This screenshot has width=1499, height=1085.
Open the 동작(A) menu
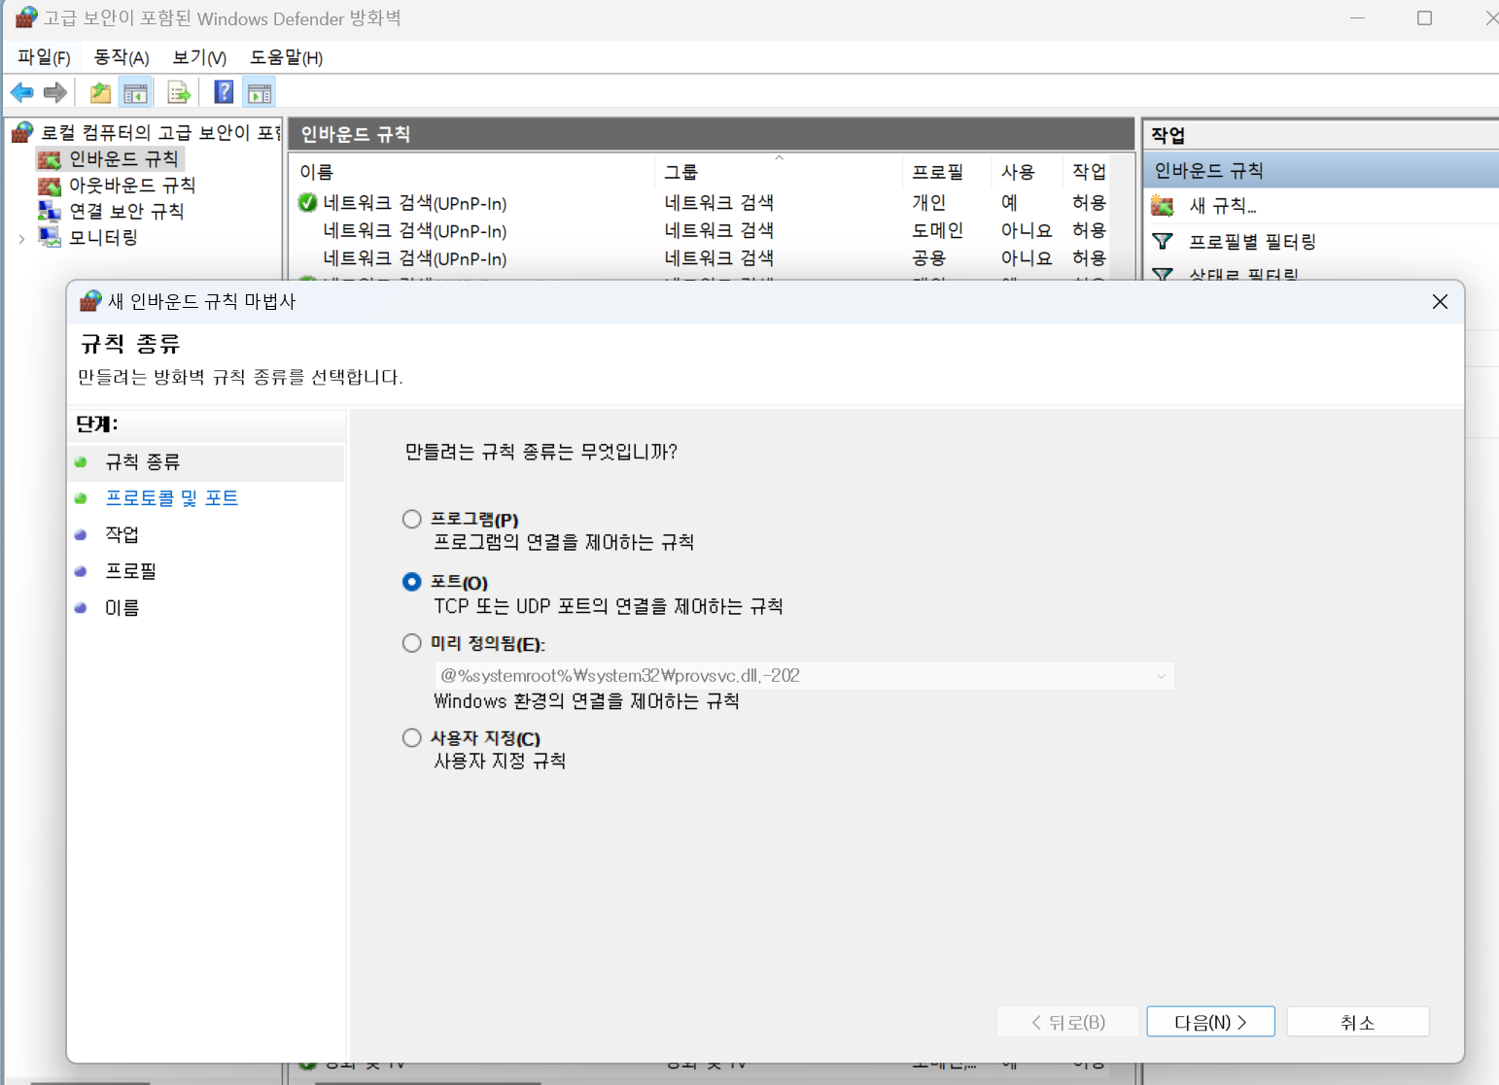122,57
